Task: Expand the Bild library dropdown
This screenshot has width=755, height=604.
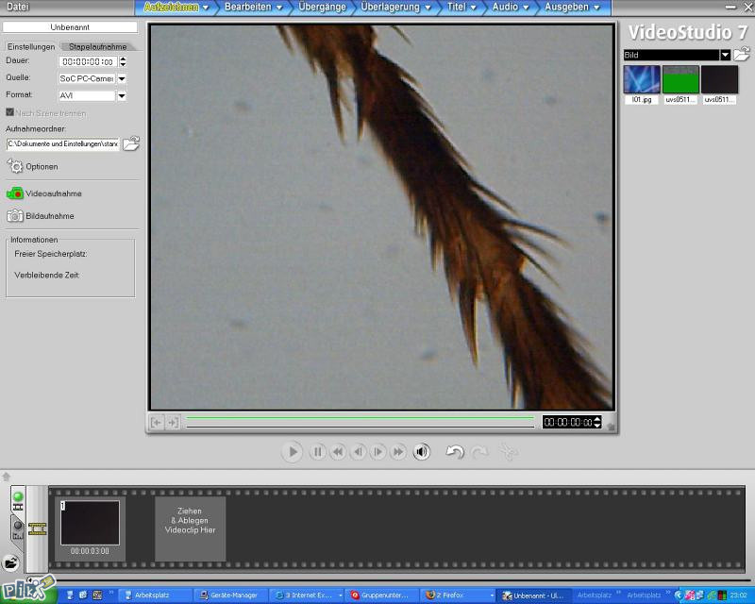Action: pyautogui.click(x=725, y=55)
